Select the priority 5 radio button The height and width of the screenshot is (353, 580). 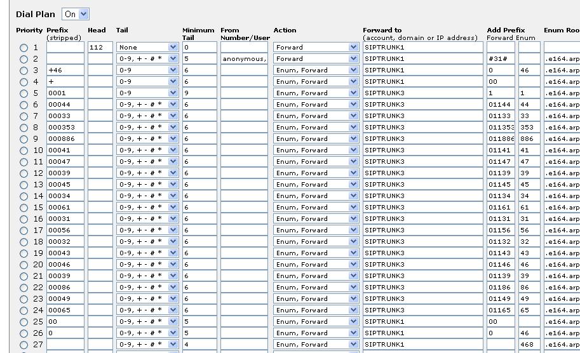(x=24, y=93)
